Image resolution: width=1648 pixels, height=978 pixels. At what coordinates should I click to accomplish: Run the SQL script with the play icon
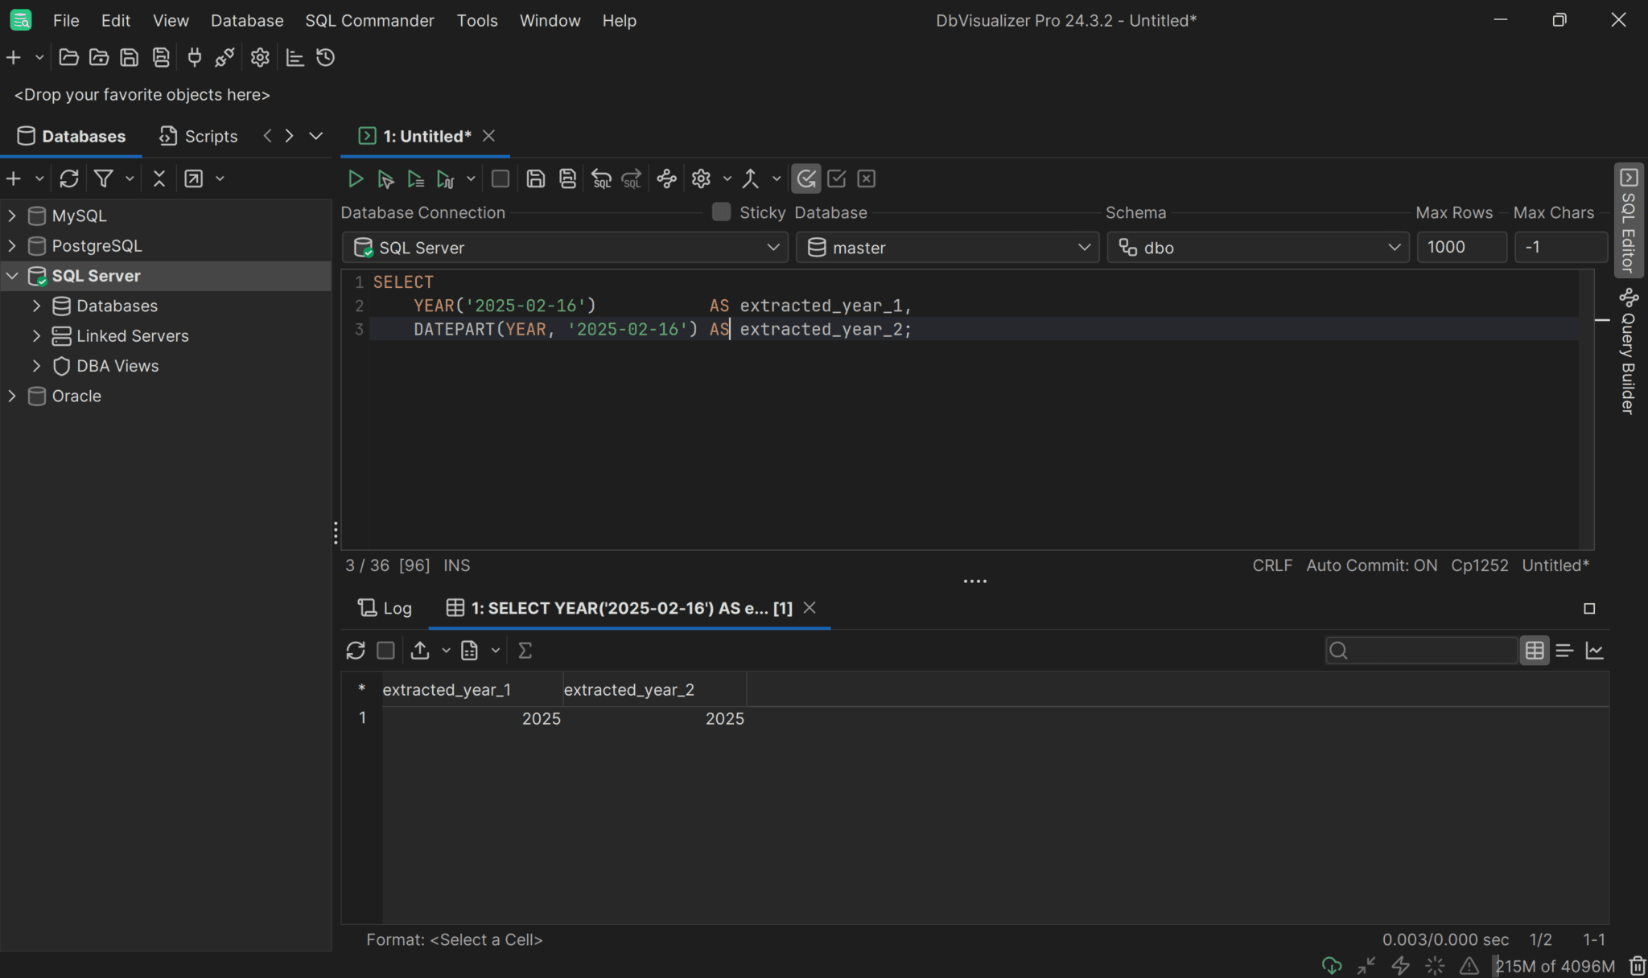pyautogui.click(x=355, y=179)
